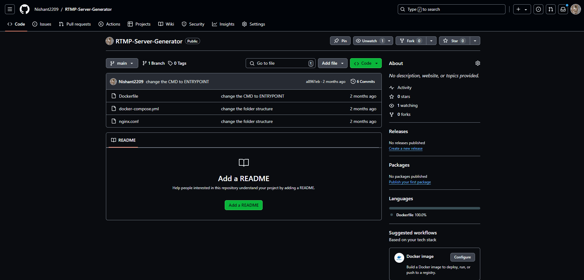Open the issues shortcut icon in top bar

(x=538, y=9)
